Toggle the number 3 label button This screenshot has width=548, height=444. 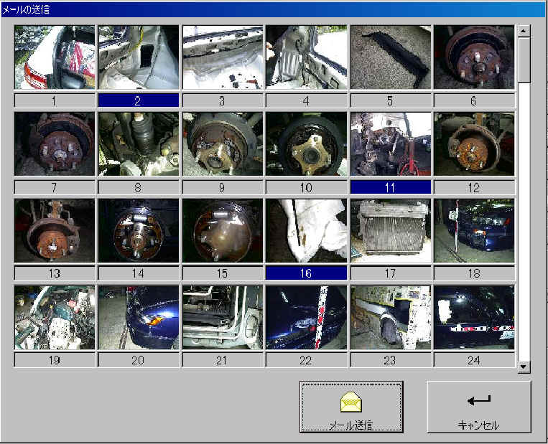point(223,100)
